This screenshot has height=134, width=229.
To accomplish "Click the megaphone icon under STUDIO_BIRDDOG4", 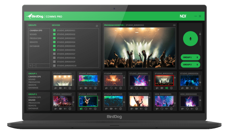I will coord(132,88).
